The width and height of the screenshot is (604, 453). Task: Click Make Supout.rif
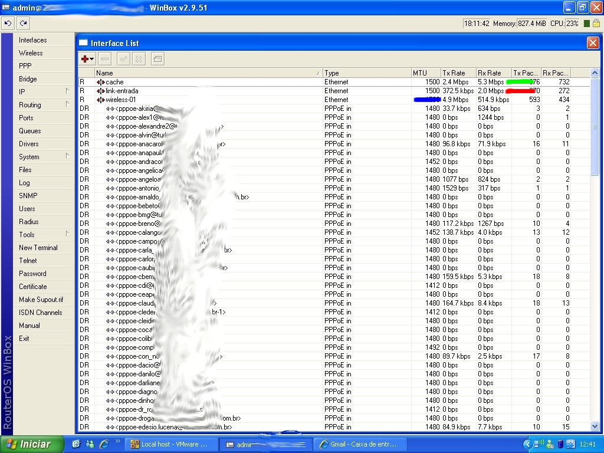(44, 299)
